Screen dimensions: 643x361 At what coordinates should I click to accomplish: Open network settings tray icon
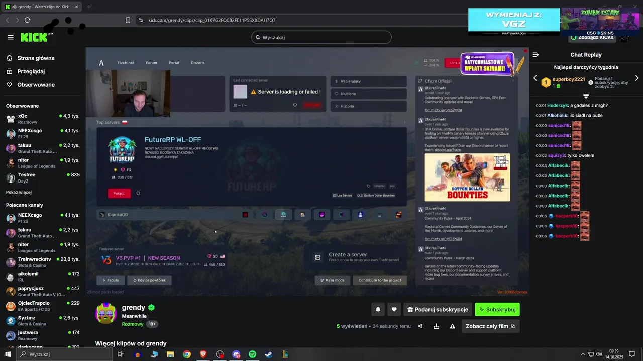coord(591,354)
